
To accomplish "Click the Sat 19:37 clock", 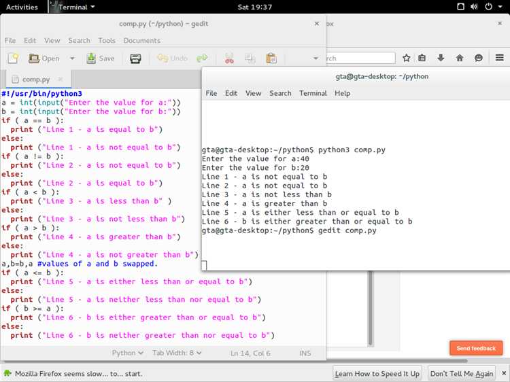I will point(255,7).
